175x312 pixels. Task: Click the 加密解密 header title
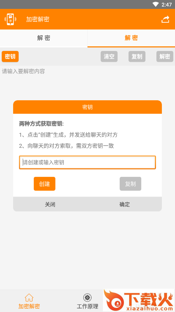tap(38, 19)
